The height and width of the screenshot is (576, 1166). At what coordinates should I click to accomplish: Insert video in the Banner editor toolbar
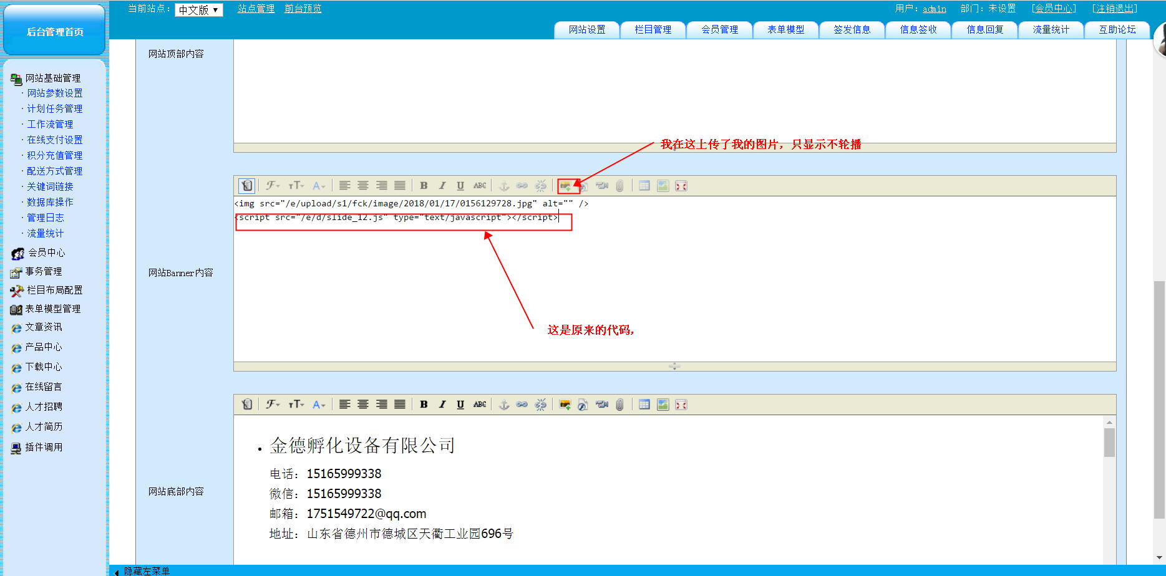(602, 186)
